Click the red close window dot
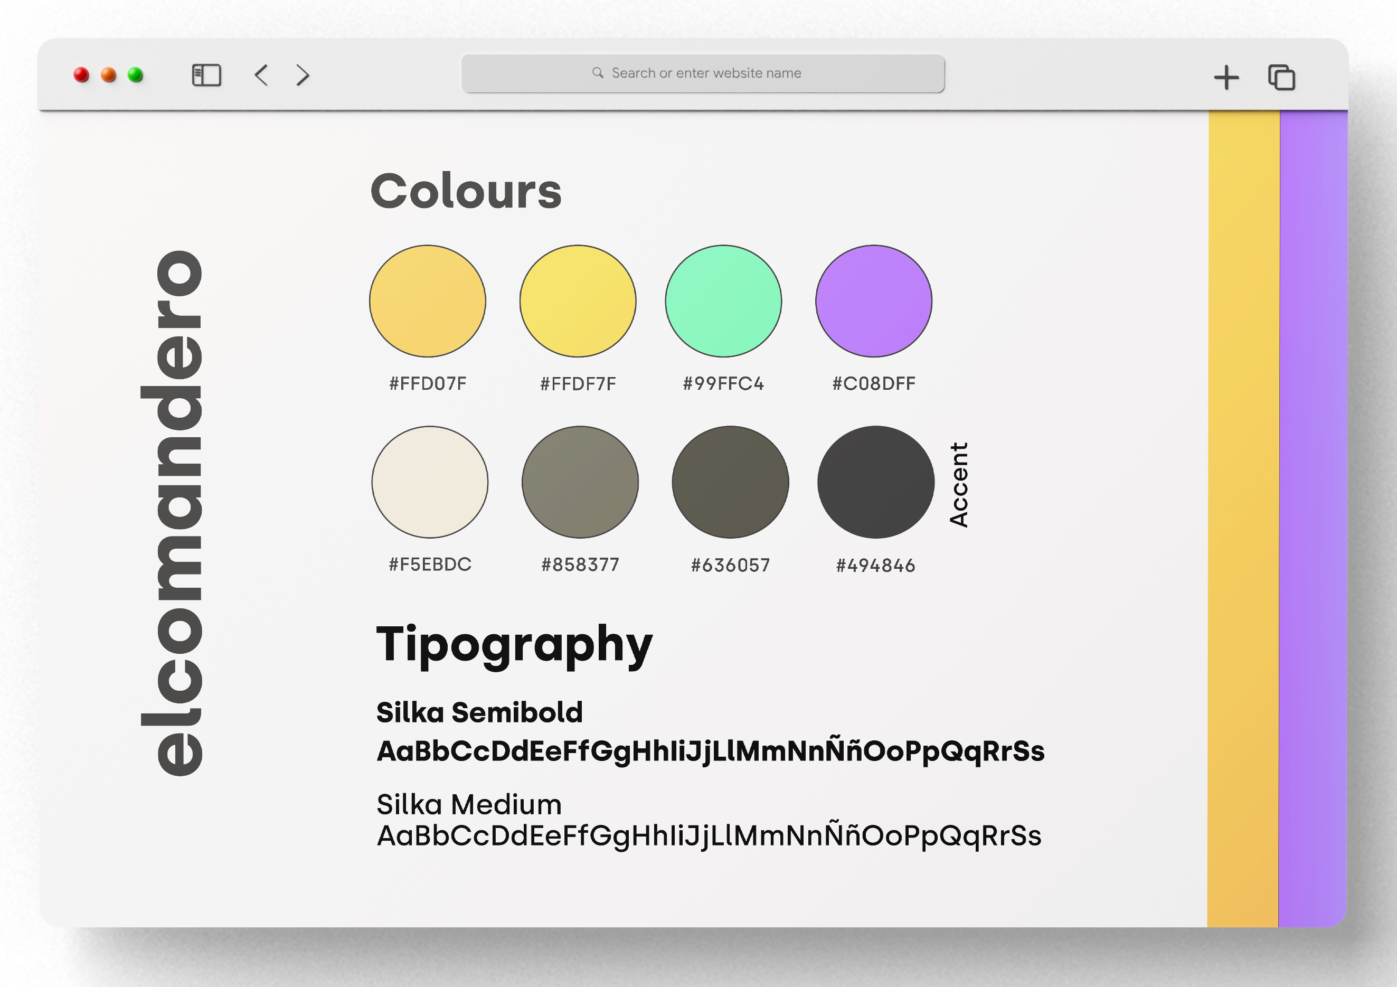 pyautogui.click(x=81, y=75)
